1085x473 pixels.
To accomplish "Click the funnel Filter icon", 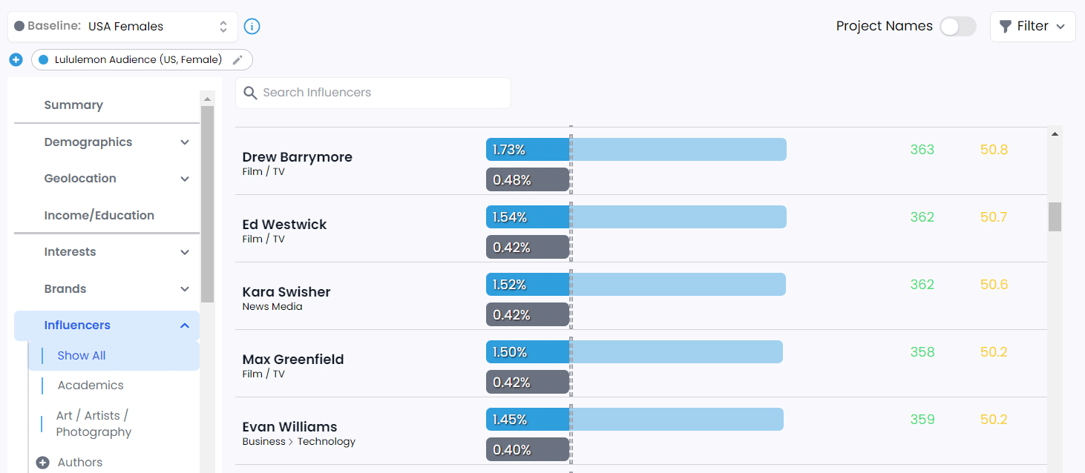I will pos(1006,27).
